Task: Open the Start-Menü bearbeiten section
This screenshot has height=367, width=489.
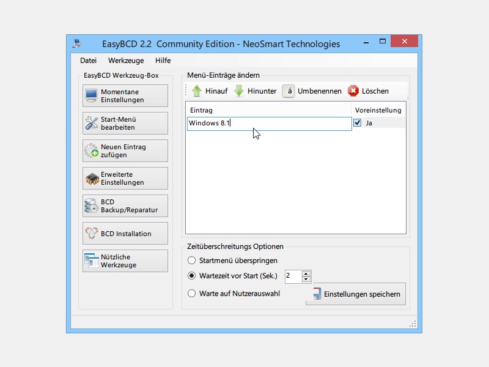Action: (125, 124)
